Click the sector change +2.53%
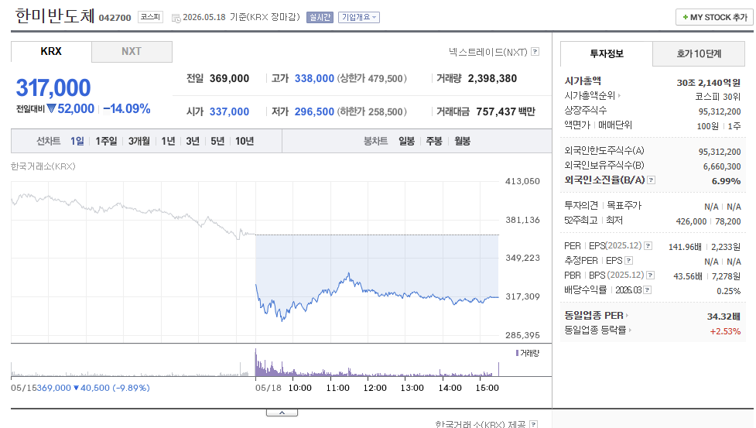 pos(725,331)
